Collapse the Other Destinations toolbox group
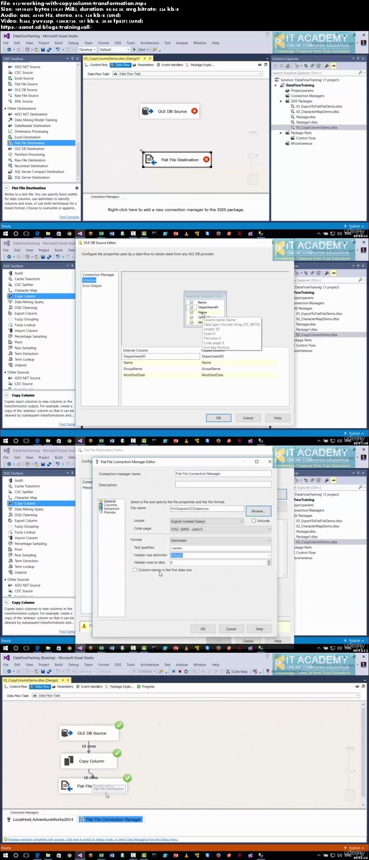This screenshot has height=860, width=369. click(x=5, y=108)
